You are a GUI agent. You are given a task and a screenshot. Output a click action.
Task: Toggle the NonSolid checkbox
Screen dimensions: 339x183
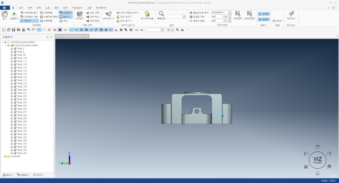pos(5,156)
